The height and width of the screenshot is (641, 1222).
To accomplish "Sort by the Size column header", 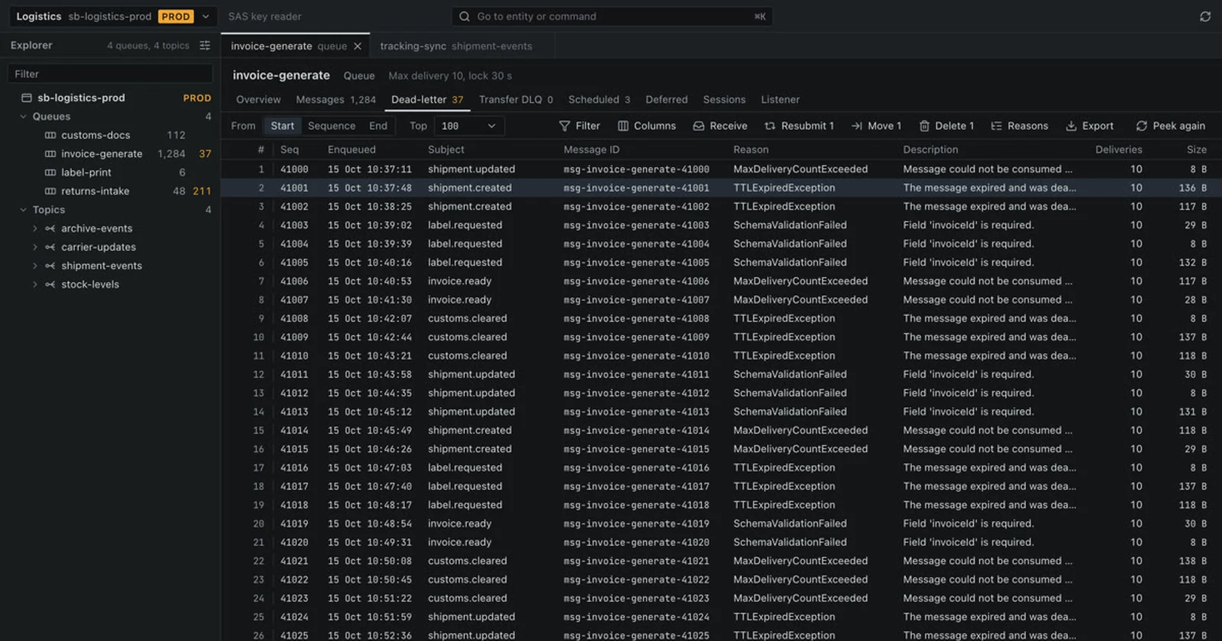I will pos(1196,150).
